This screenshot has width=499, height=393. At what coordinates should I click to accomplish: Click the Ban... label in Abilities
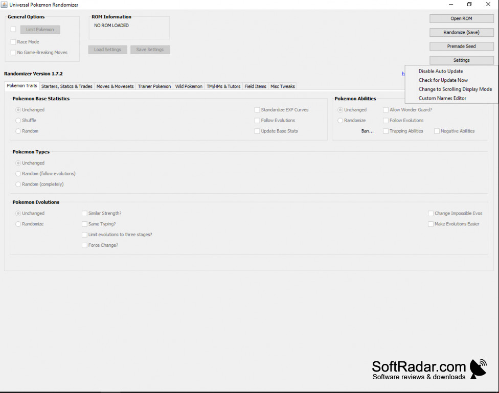367,131
